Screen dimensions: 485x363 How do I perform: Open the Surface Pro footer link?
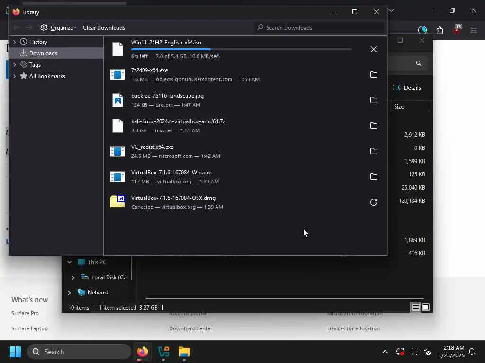[x=25, y=313]
